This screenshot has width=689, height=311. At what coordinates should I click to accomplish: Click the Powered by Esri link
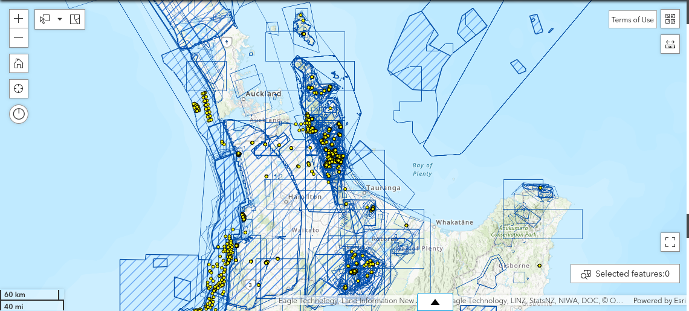pyautogui.click(x=658, y=301)
